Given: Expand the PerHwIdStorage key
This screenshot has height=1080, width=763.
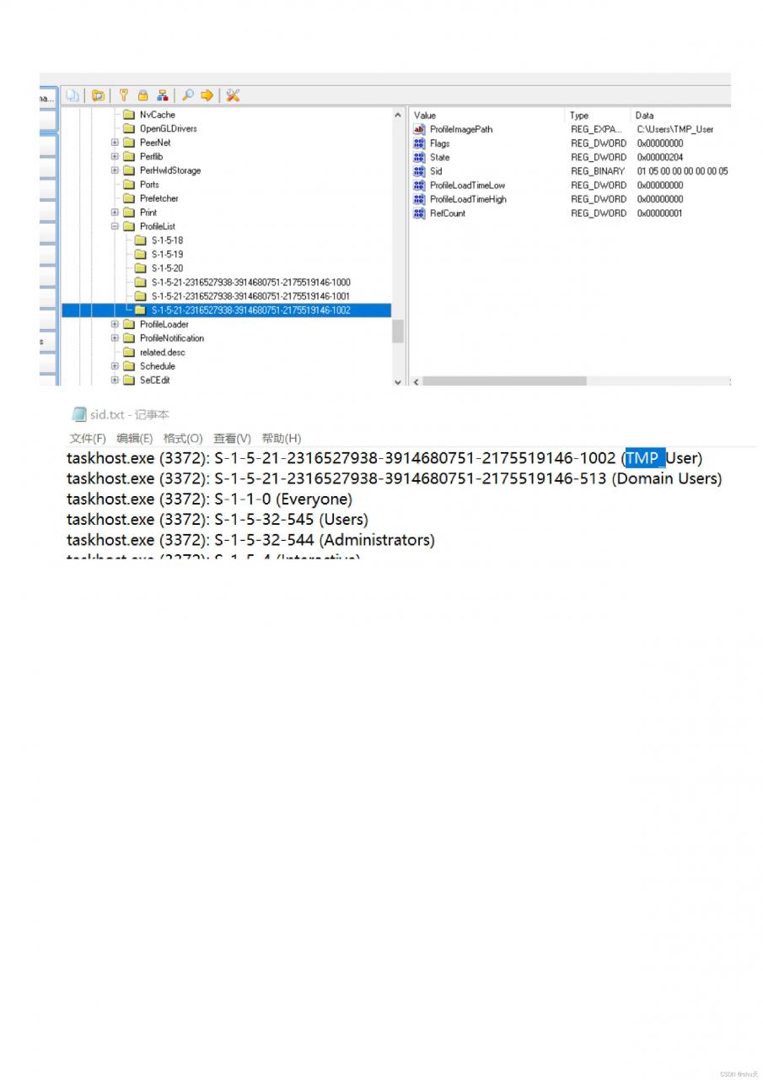Looking at the screenshot, I should coord(115,170).
